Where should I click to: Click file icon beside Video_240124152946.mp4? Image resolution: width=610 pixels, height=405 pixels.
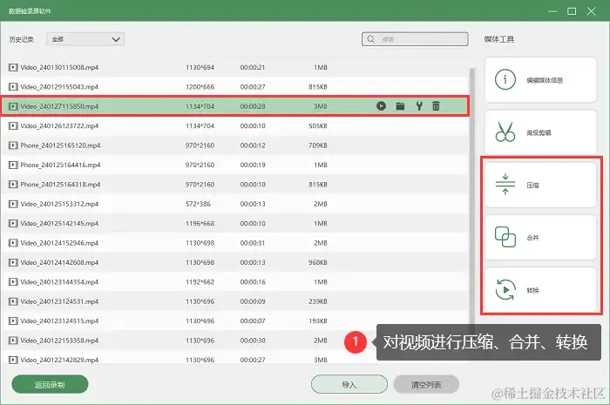[13, 243]
